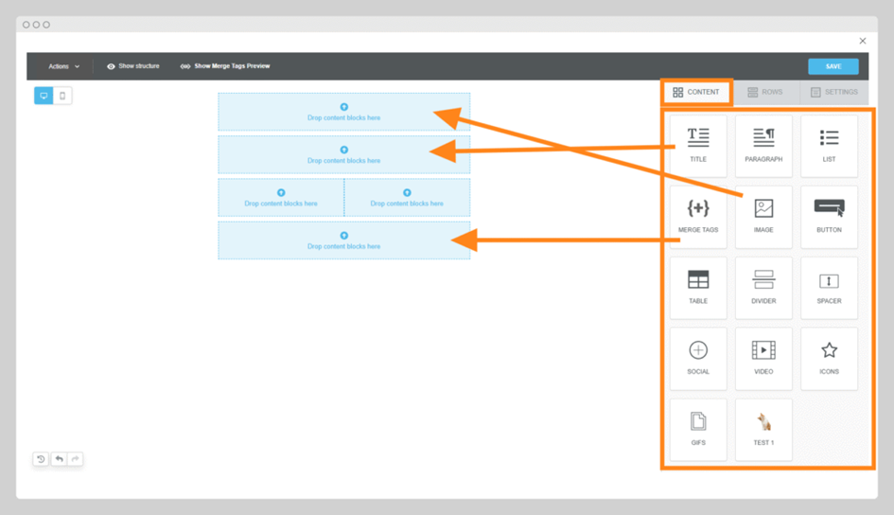The image size is (894, 515).
Task: Open the Settings tab
Action: tap(833, 92)
